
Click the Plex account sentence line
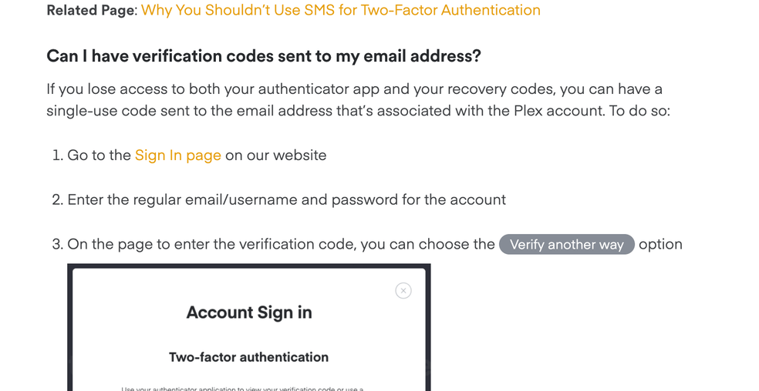(x=358, y=111)
